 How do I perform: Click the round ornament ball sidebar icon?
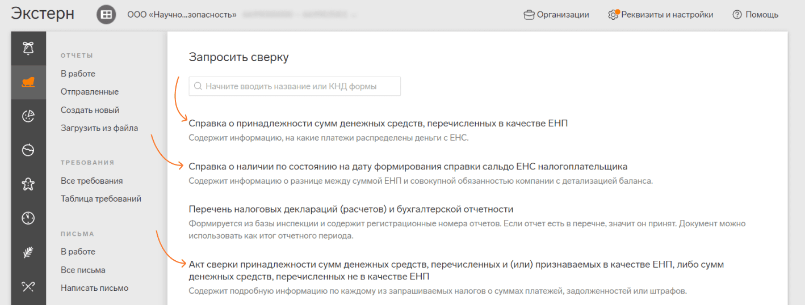[x=28, y=150]
